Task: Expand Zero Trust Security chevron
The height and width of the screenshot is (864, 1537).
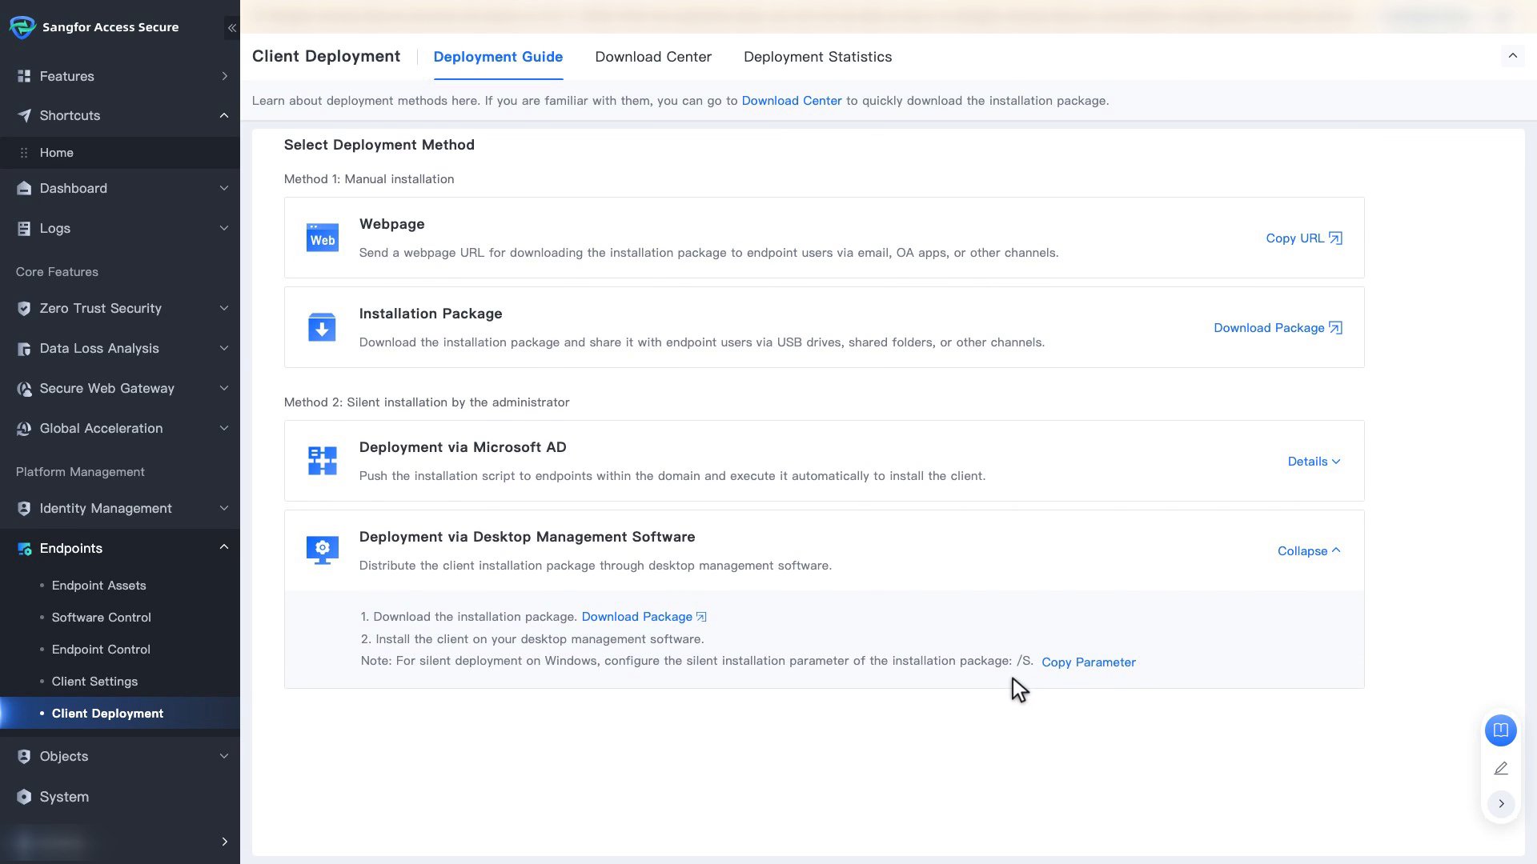Action: pos(224,308)
